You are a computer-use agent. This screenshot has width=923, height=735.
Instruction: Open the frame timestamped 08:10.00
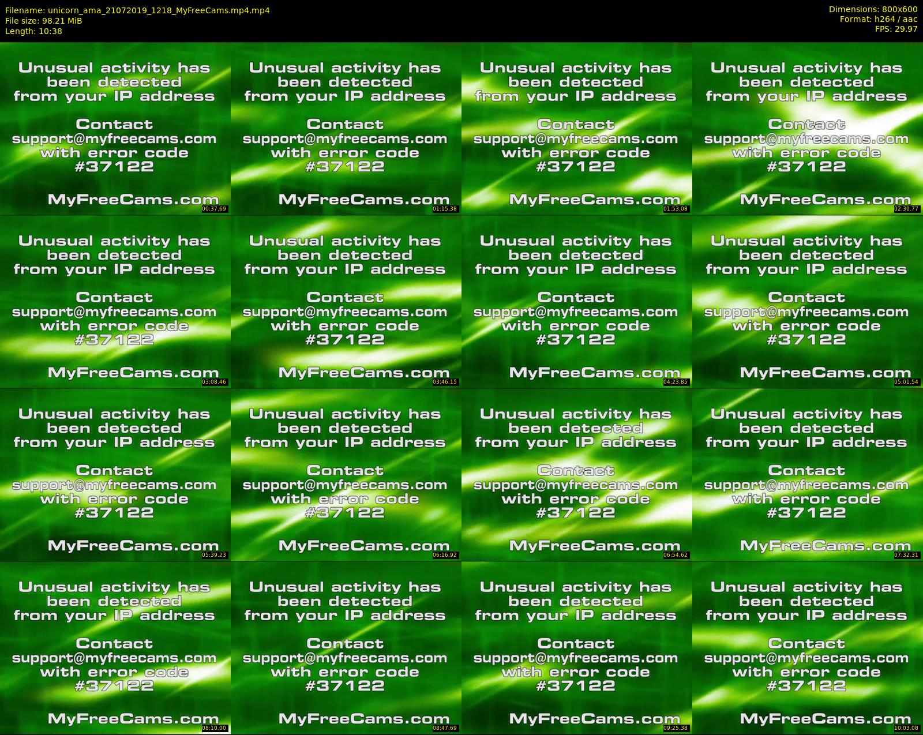(x=115, y=648)
